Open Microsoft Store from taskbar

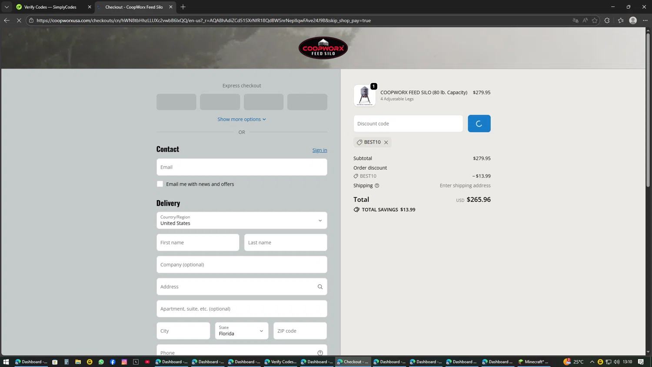(55, 362)
